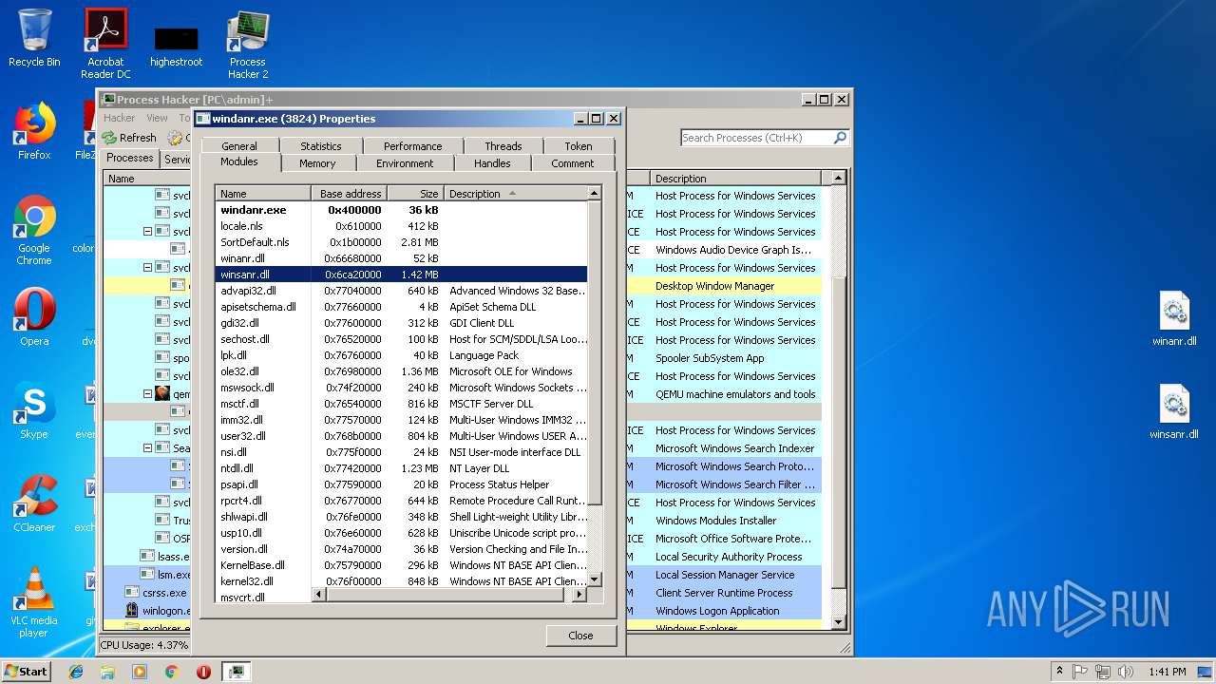1216x684 pixels.
Task: Open Google Chrome desktop shortcut
Action: pyautogui.click(x=34, y=230)
